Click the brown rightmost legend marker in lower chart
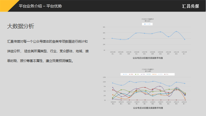206x116 pixels. tap(165, 74)
